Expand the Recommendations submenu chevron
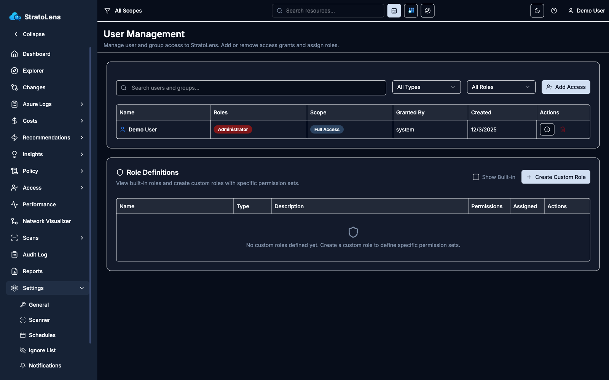 pos(82,138)
